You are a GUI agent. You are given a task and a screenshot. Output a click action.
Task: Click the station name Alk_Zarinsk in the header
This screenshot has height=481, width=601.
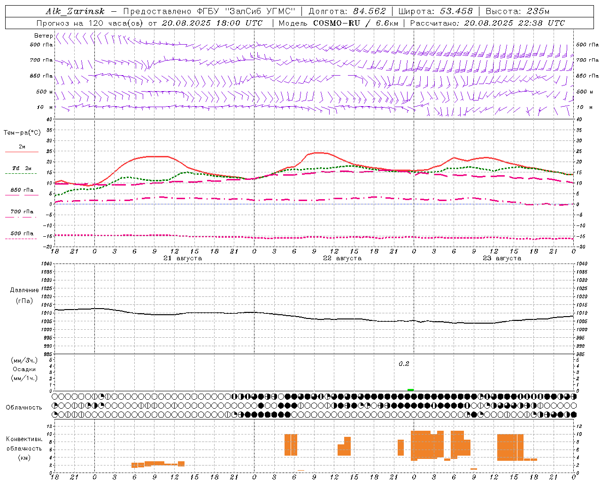pos(75,11)
